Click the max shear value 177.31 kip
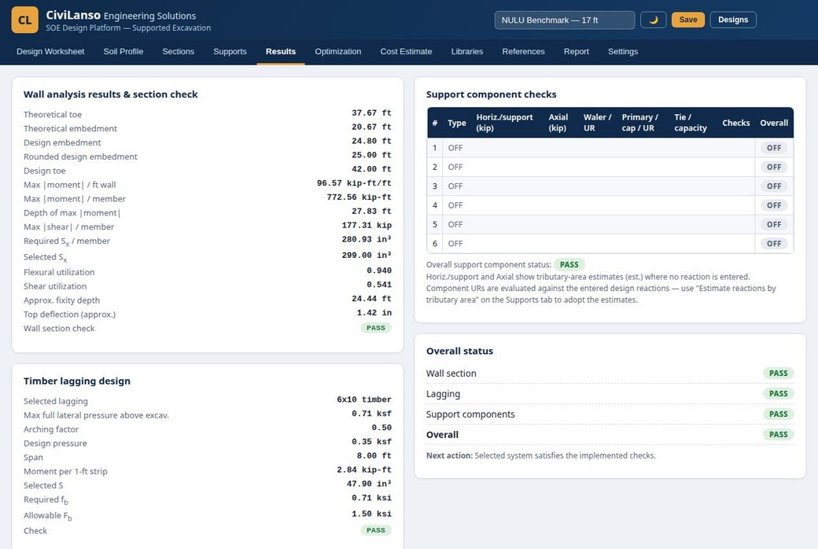 click(367, 226)
